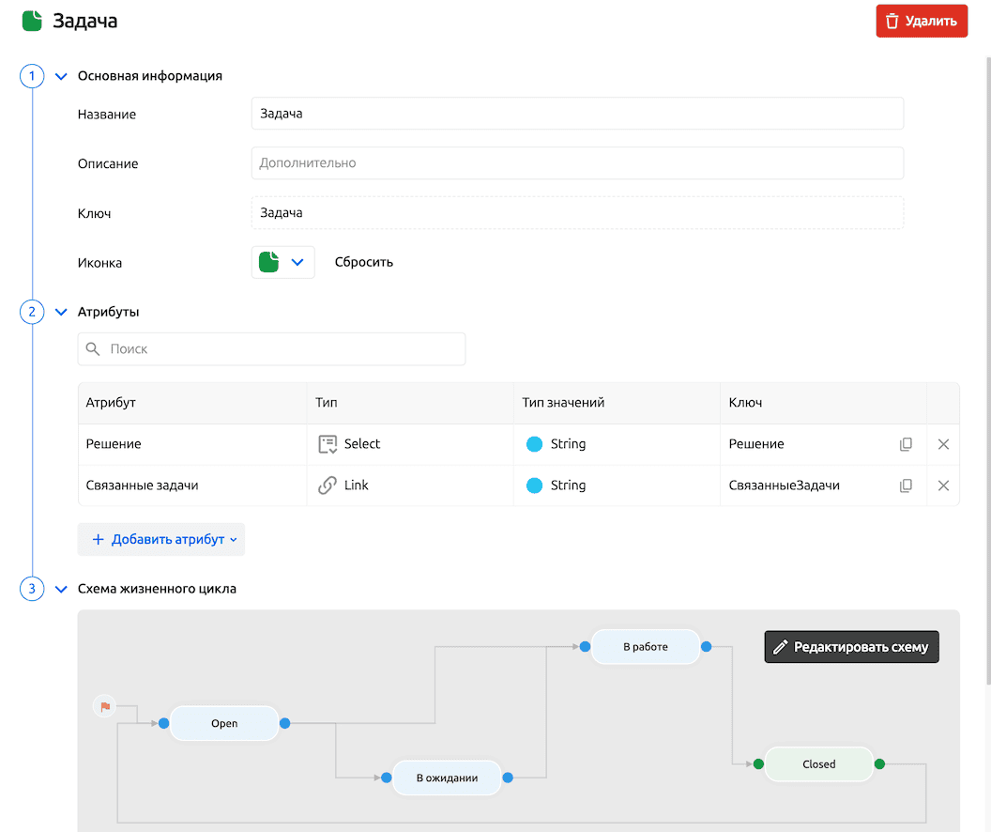This screenshot has height=832, width=991.
Task: Click the green Задача icon in header
Action: point(32,21)
